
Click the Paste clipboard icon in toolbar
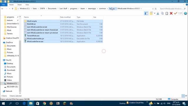pos(167,13)
